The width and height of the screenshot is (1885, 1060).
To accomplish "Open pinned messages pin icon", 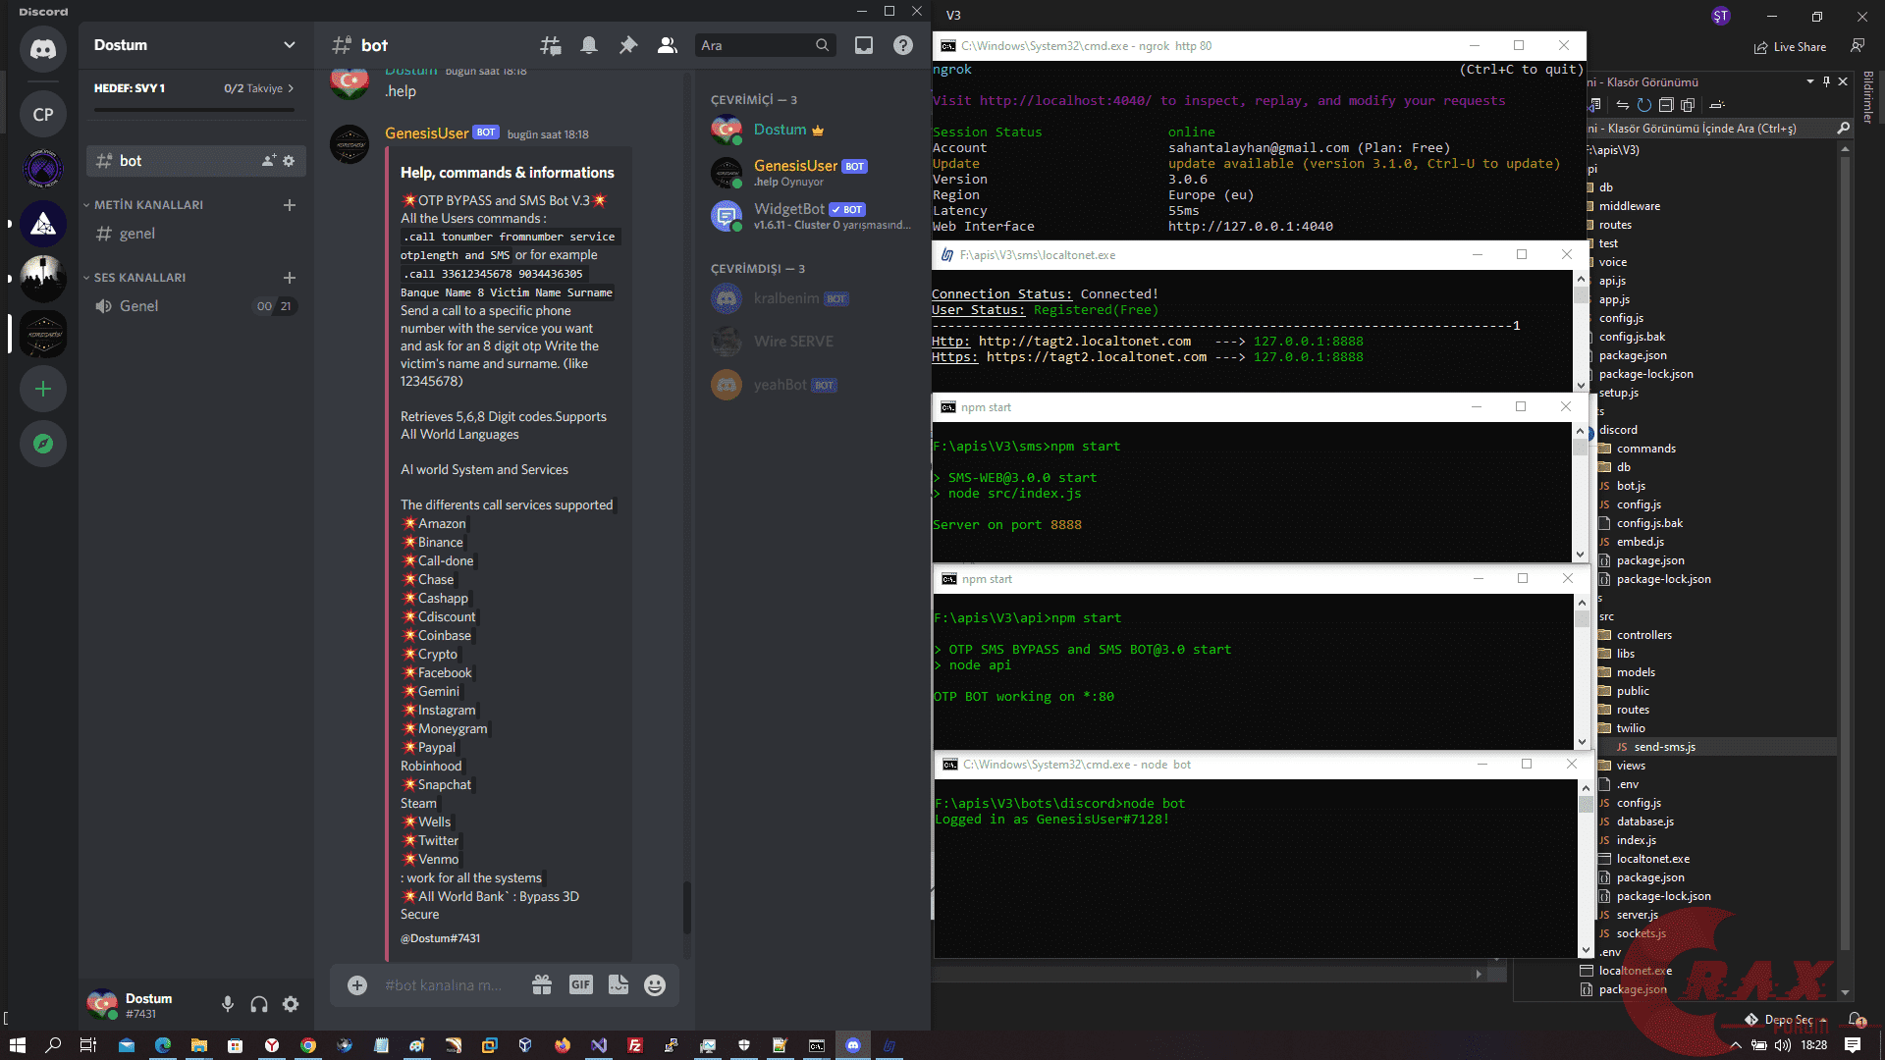I will click(x=628, y=45).
